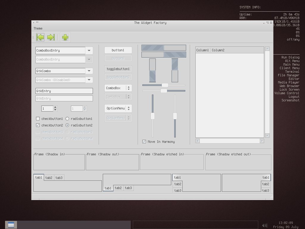This screenshot has width=305, height=229.
Task: Select tab1 in right-tabbed notebook
Action: click(x=266, y=177)
